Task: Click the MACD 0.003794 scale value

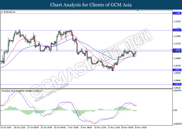Action: pos(177,90)
